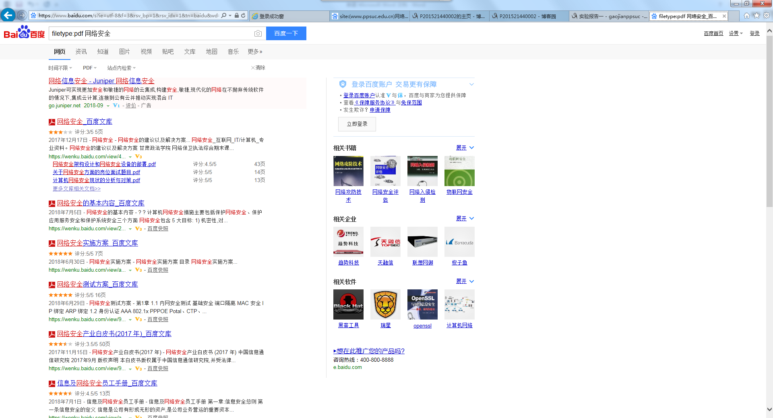Click PDF icon beside 网络安全_百度文库
Image resolution: width=773 pixels, height=418 pixels.
pyautogui.click(x=52, y=122)
